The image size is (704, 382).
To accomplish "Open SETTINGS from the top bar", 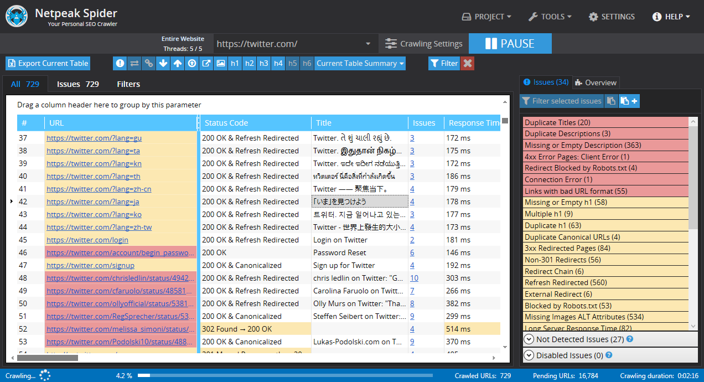I will click(x=612, y=17).
